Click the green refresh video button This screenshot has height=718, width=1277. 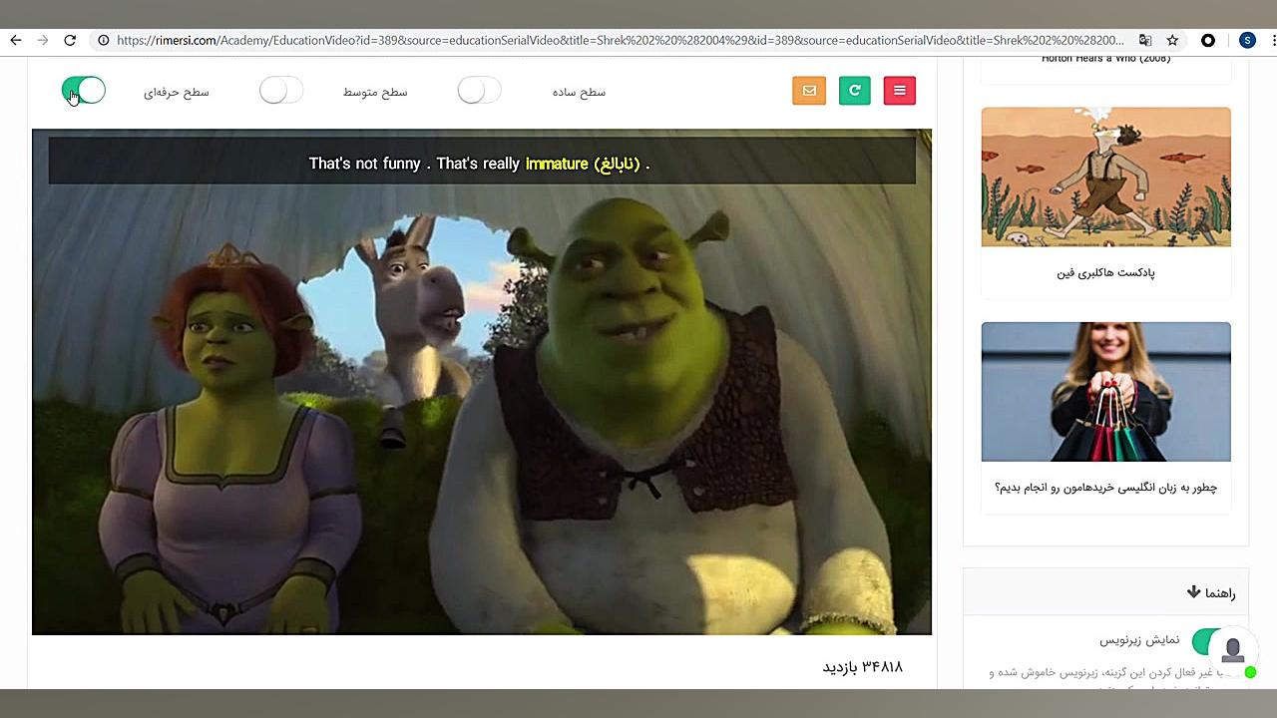[854, 91]
